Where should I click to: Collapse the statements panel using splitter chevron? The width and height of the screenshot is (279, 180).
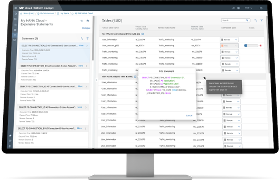tap(97, 80)
